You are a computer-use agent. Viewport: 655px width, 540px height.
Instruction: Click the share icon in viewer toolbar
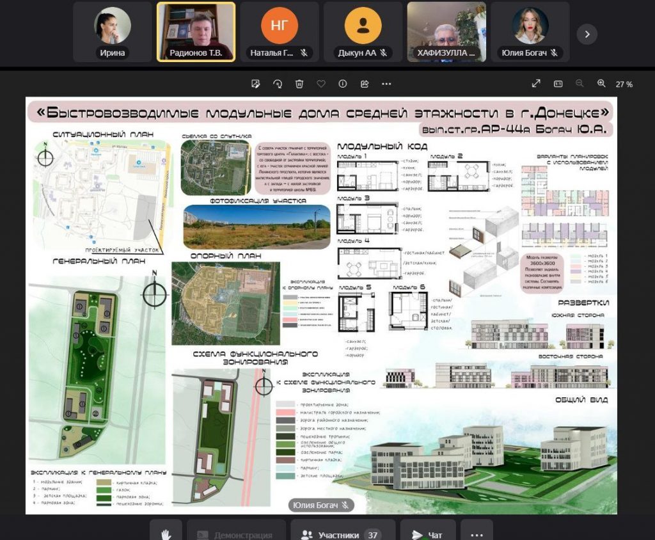(x=365, y=84)
